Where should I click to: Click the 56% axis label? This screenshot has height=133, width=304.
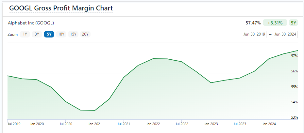coord(294,71)
